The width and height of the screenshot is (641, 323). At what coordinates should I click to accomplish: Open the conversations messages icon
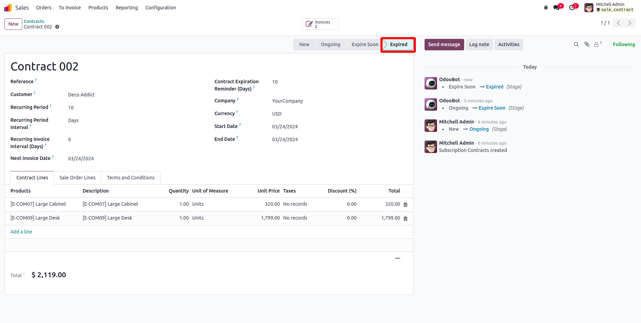coord(557,8)
